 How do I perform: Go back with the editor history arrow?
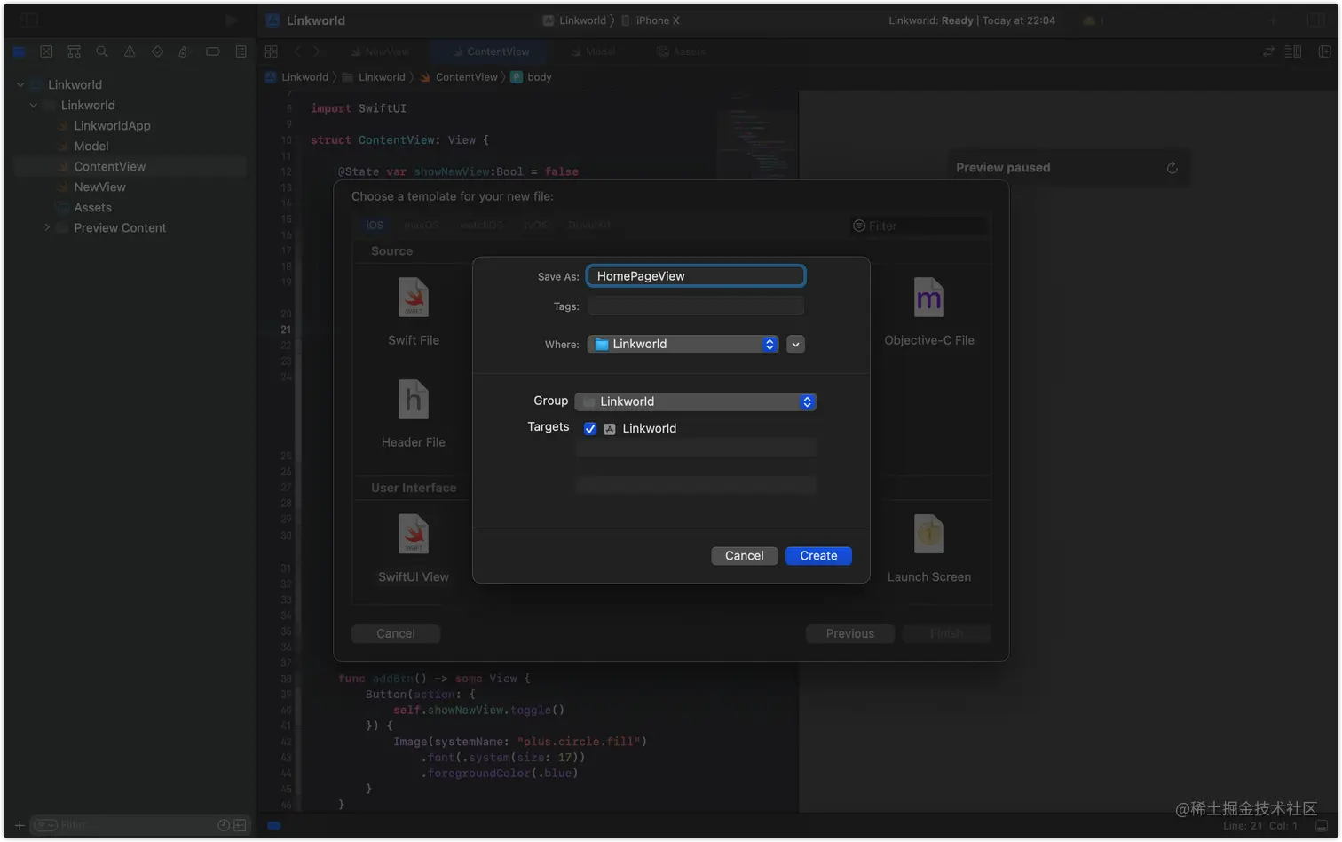297,52
